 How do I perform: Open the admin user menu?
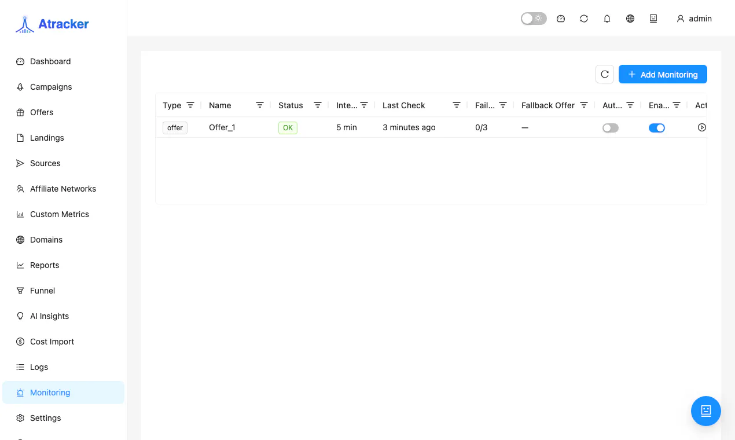(x=694, y=19)
